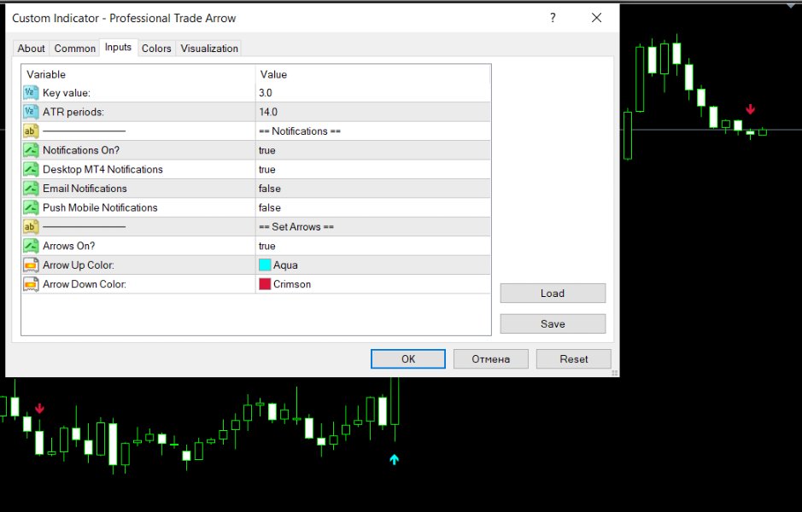802x512 pixels.
Task: Click the dialog help question mark
Action: click(x=553, y=18)
